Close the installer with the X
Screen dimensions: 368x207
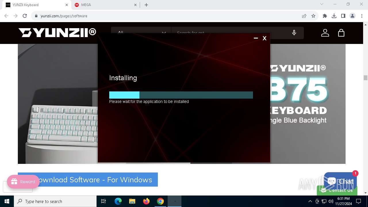click(264, 38)
